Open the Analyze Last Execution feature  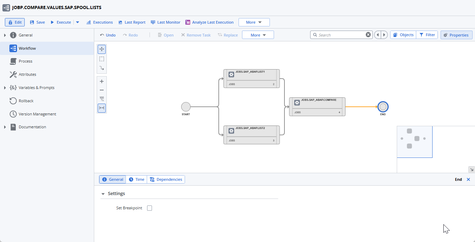(209, 22)
